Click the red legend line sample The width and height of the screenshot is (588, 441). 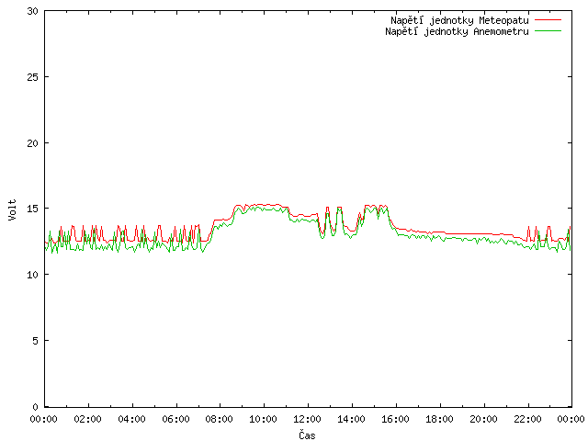tap(548, 20)
